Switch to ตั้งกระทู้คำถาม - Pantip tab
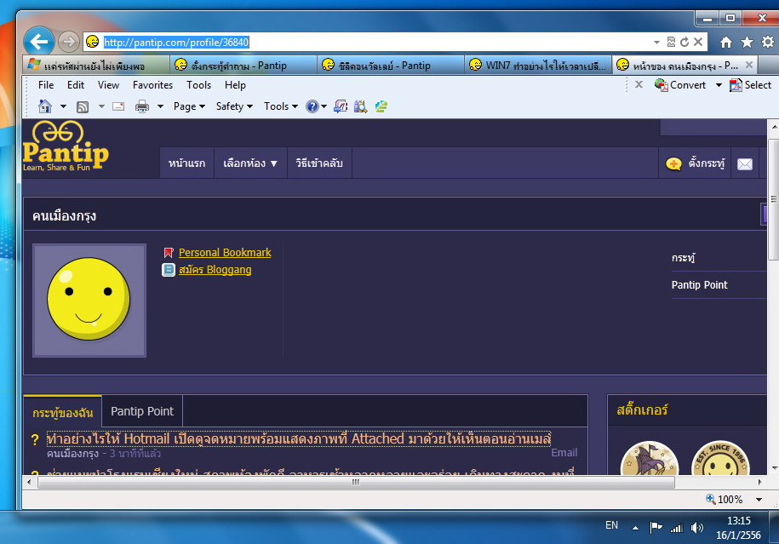Viewport: 779px width, 544px height. pyautogui.click(x=243, y=65)
